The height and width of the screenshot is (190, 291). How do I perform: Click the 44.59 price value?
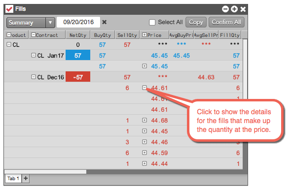click(159, 153)
